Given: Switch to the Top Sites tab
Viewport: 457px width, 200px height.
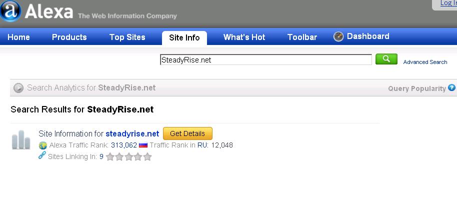Looking at the screenshot, I should (x=127, y=37).
